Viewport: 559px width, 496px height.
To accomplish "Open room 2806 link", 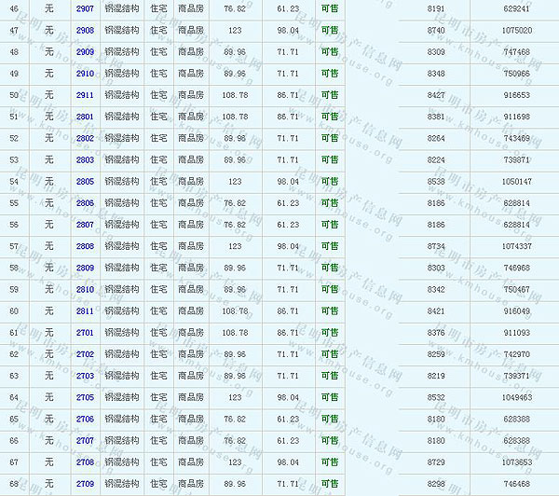I will tap(85, 202).
